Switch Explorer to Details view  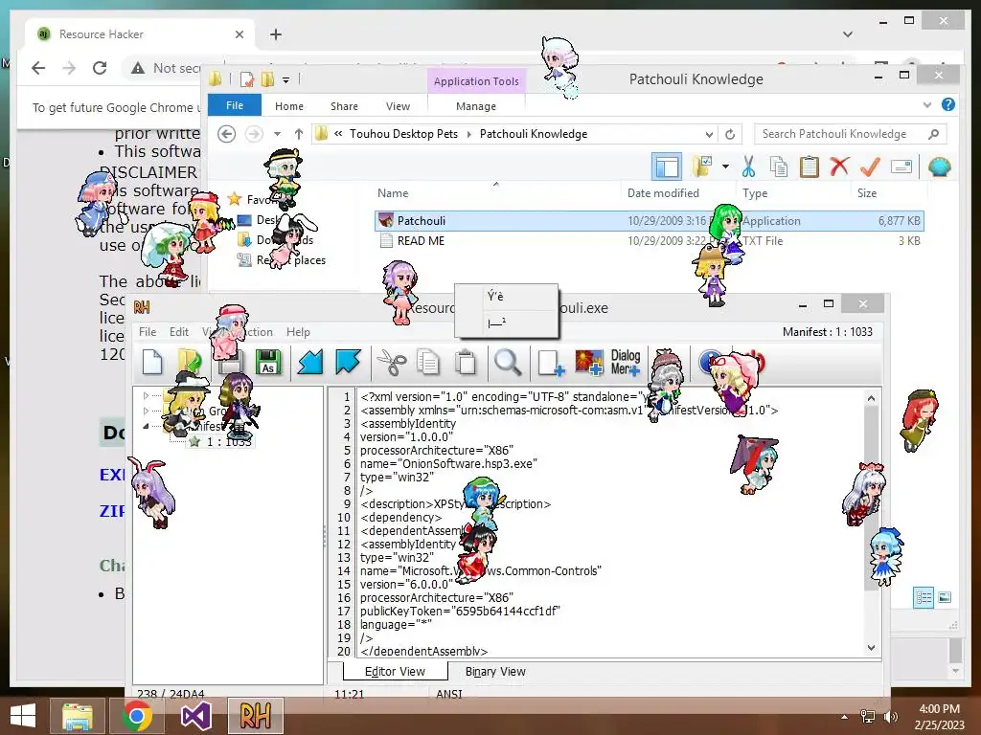[924, 597]
